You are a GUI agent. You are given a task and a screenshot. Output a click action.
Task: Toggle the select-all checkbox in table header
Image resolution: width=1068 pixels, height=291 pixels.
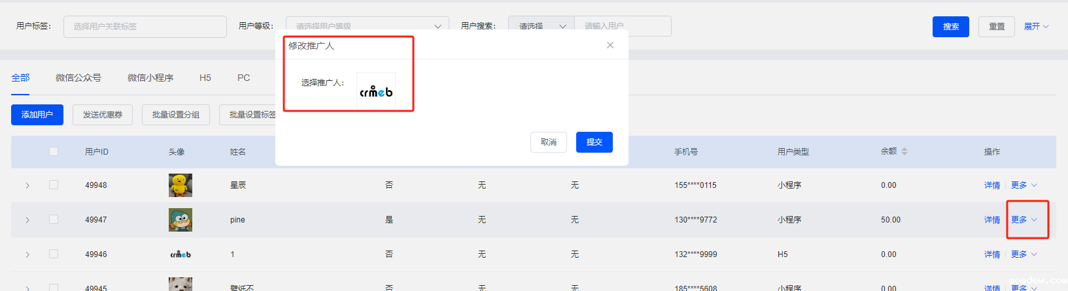coord(54,151)
